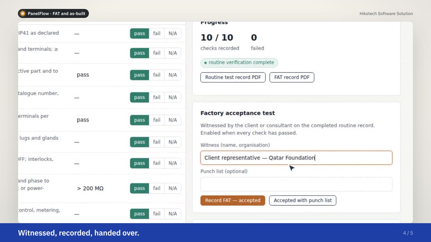The image size is (431, 242).
Task: Mark 'erminals per' check as fail
Action: coord(157,120)
